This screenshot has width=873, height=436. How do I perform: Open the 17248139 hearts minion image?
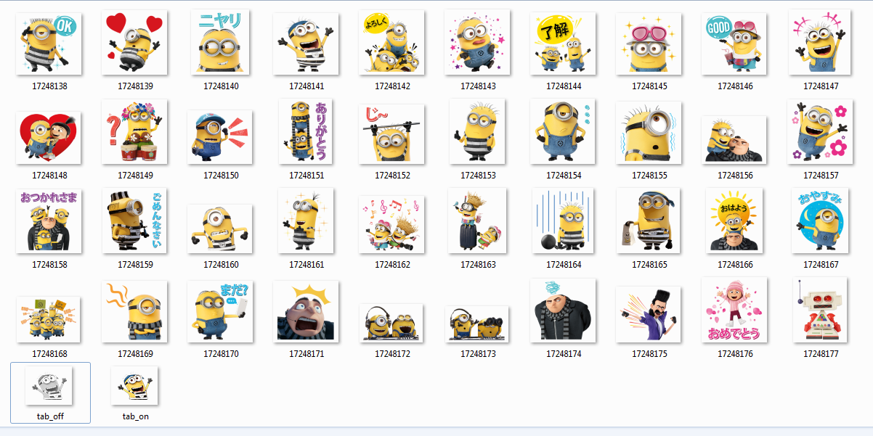(x=135, y=42)
